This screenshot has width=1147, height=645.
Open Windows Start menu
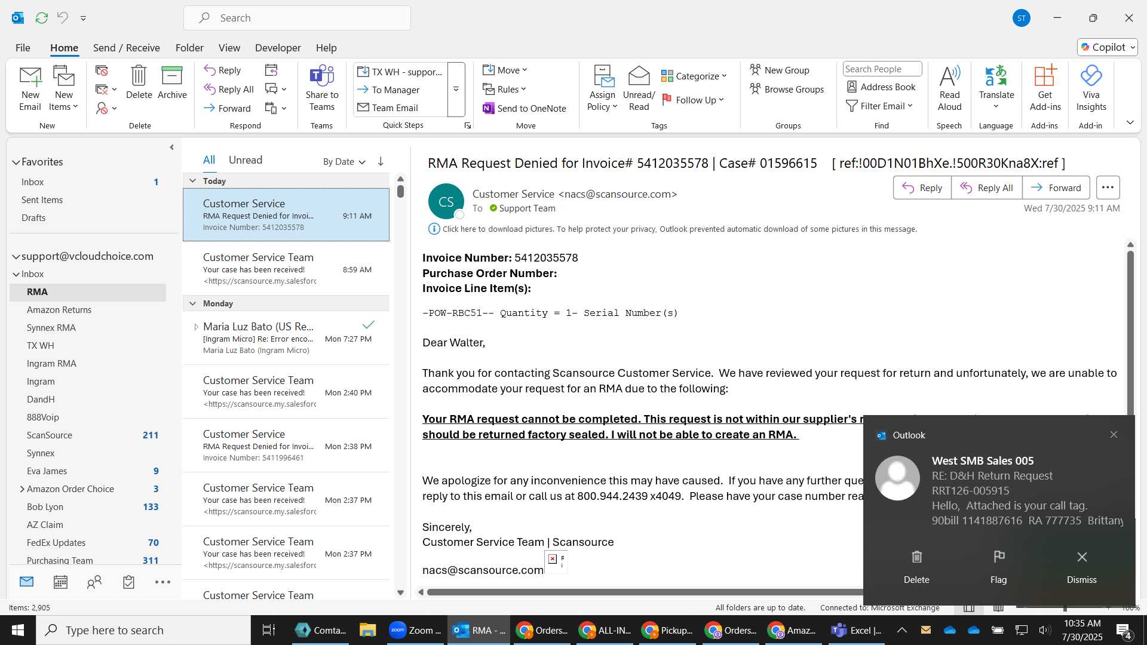18,630
